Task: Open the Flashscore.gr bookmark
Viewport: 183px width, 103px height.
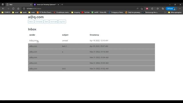Action: coord(150,12)
